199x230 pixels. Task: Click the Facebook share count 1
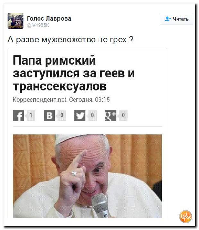click(31, 115)
